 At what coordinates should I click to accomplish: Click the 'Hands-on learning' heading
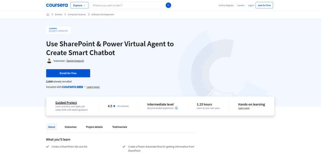251,104
